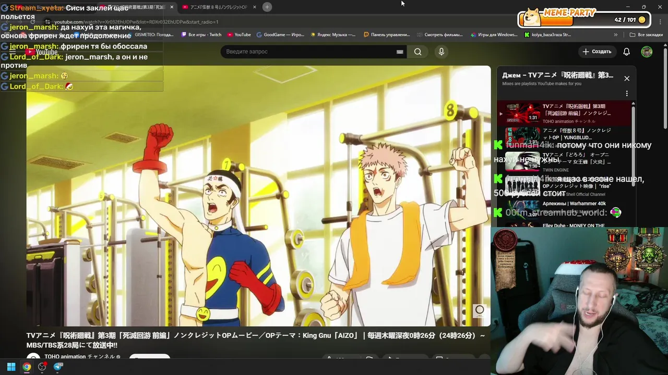Click the address bar URL
Viewport: 668px width, 375px height.
[137, 22]
